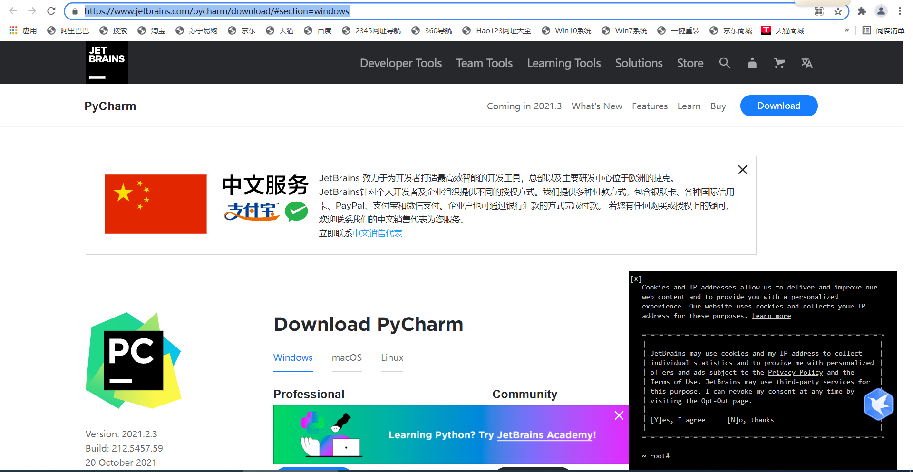
Task: Open the 天猫商城 bookmark
Action: point(783,30)
